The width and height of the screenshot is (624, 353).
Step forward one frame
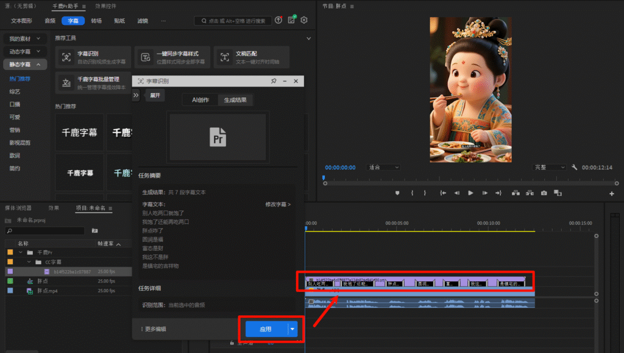click(484, 193)
